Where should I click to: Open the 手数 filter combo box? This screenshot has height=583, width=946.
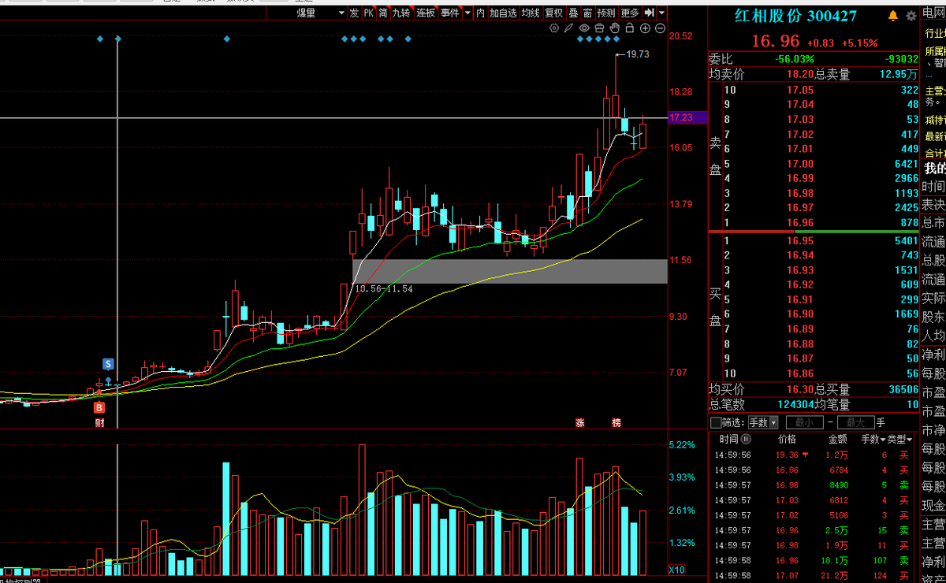pyautogui.click(x=763, y=422)
